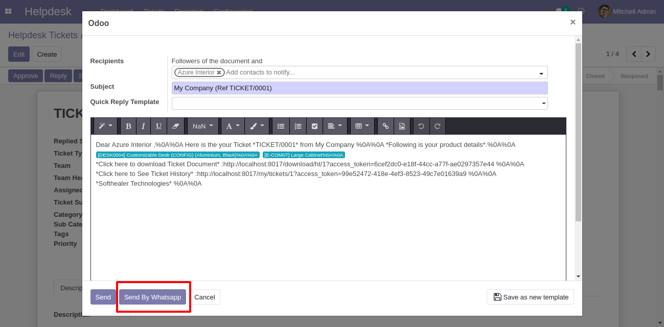Click the See Ticket History line
Viewport: 664px width, 327px height.
pos(296,174)
